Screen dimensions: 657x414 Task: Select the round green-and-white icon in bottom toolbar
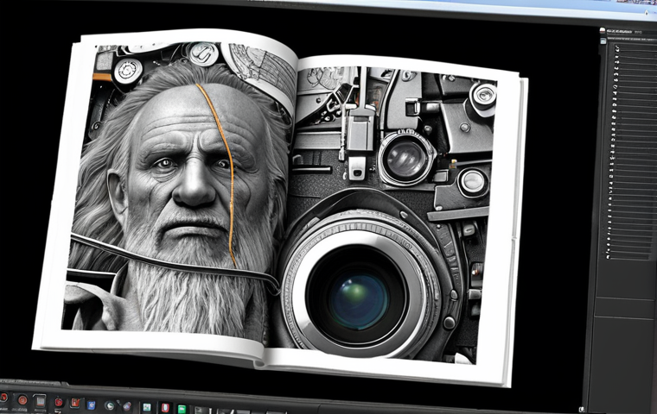tap(111, 405)
